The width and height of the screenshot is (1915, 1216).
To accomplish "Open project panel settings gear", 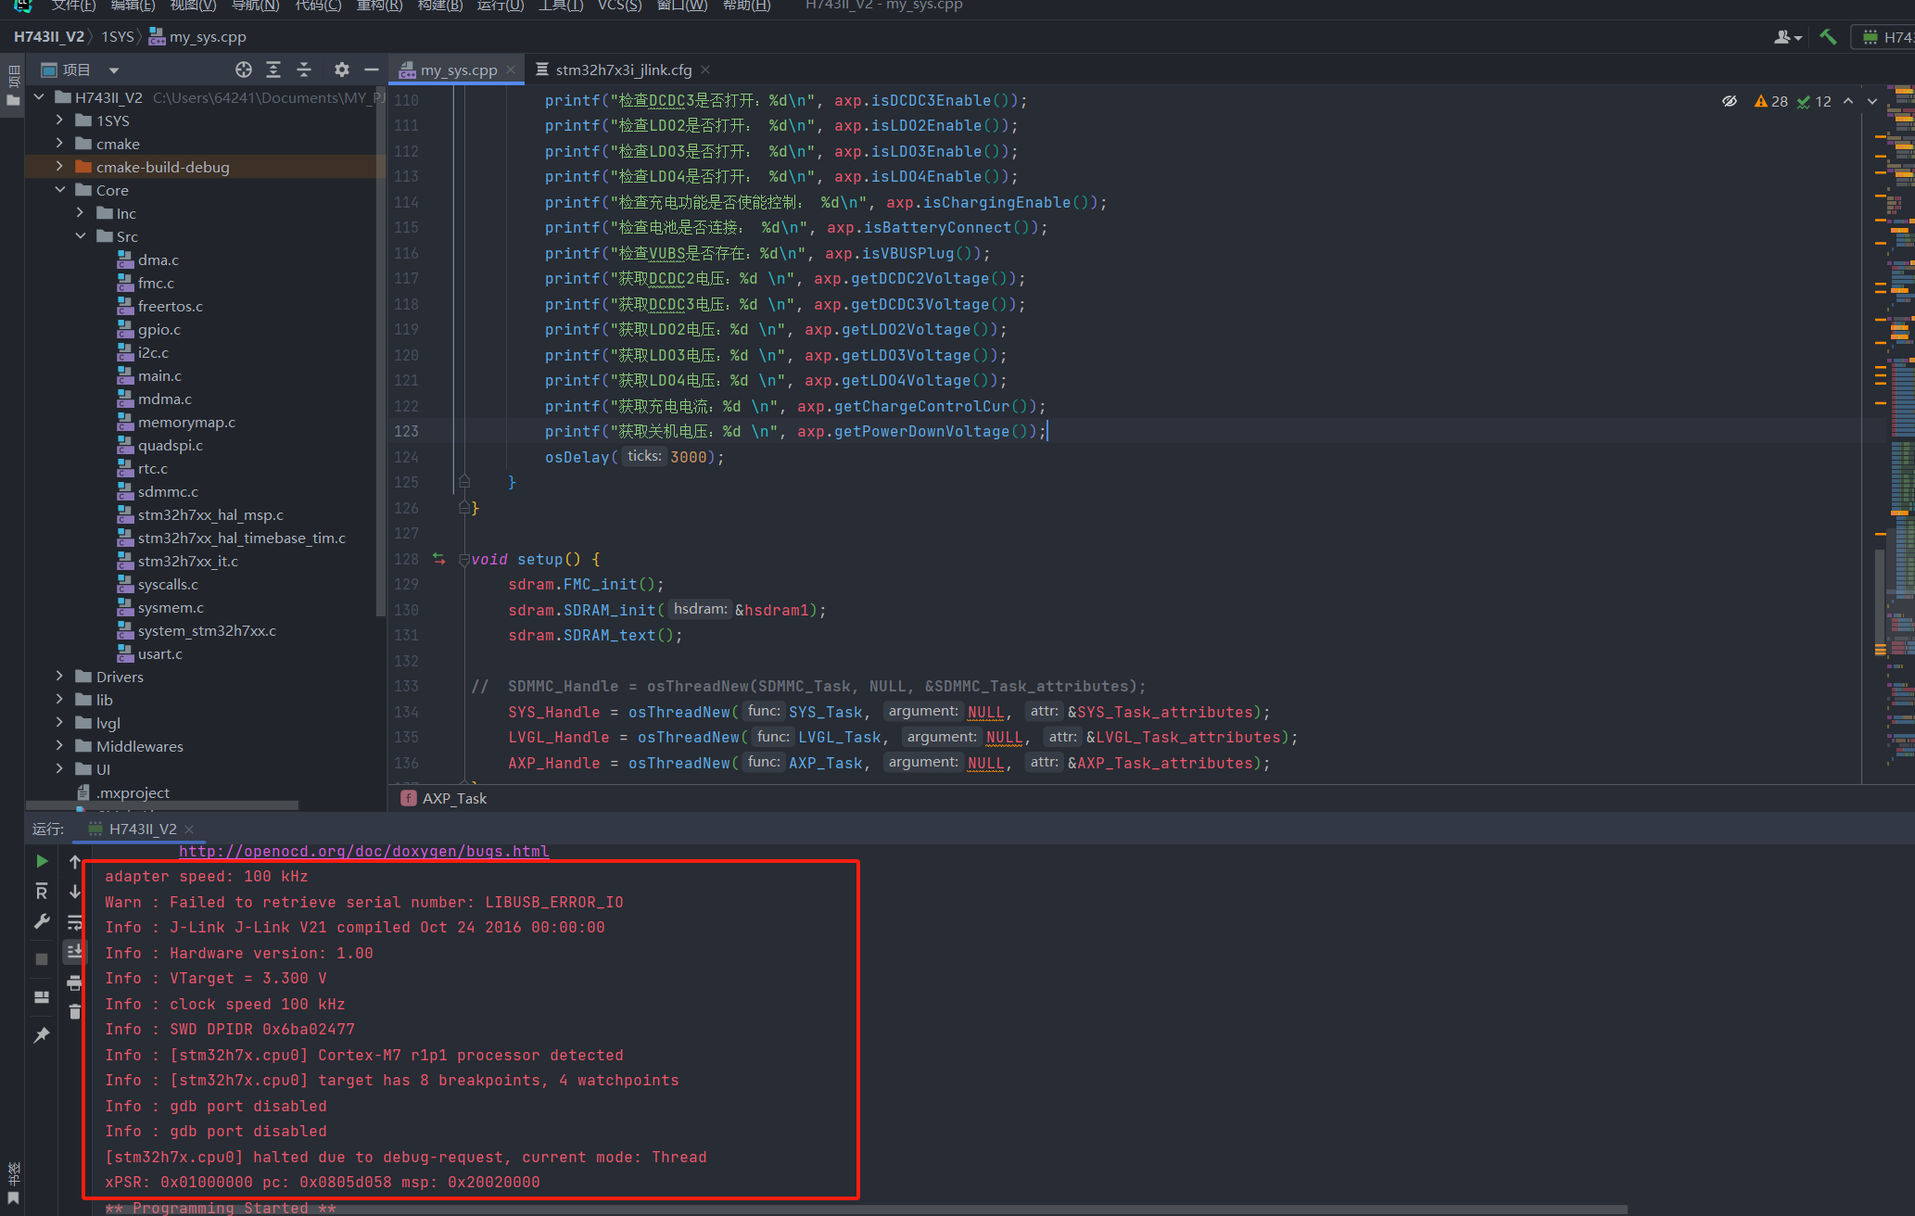I will [x=342, y=70].
